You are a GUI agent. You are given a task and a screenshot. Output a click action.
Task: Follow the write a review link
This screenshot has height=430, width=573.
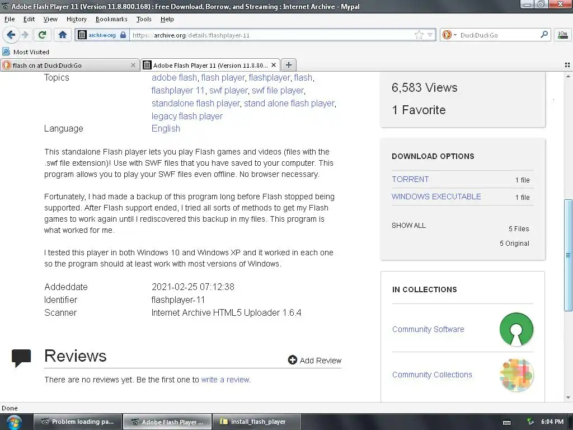point(225,380)
